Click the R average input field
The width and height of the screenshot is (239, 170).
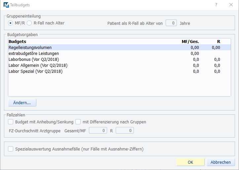tap(125, 131)
